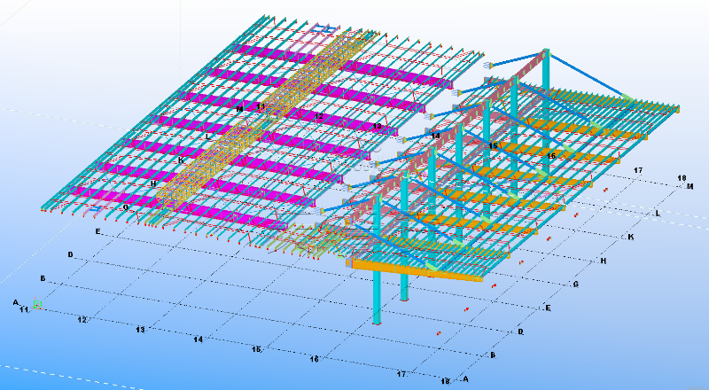Viewport: 709px width, 390px height.
Task: Click grid label 11 at the lower left
Action: pyautogui.click(x=24, y=309)
